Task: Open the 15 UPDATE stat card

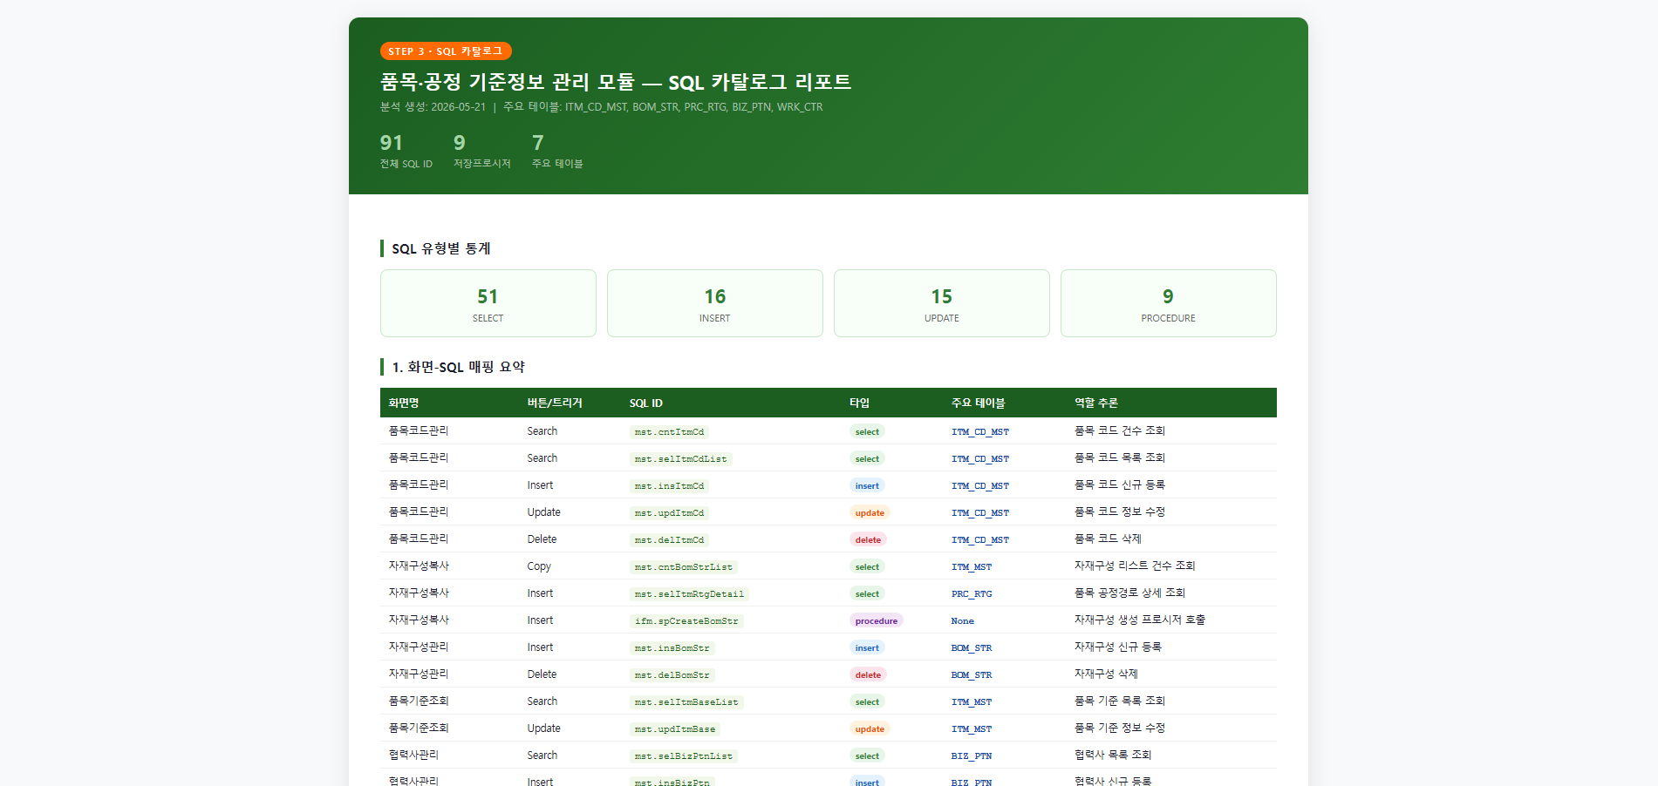Action: coord(942,303)
